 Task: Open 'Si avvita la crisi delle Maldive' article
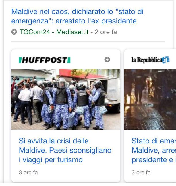(x=65, y=150)
